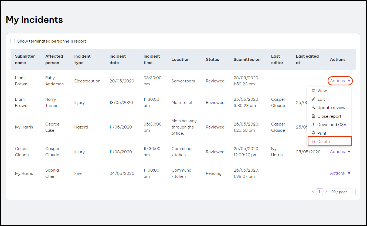The image size is (367, 226).
Task: Choose Close report from the actions menu
Action: pyautogui.click(x=329, y=116)
